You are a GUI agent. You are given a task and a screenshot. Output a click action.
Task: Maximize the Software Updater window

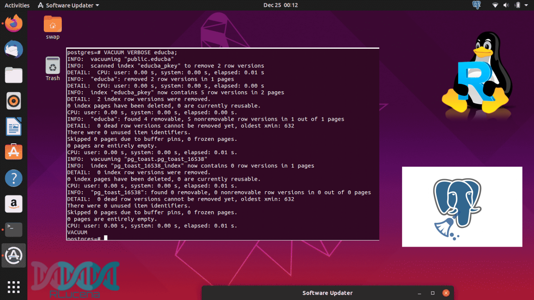click(x=433, y=293)
